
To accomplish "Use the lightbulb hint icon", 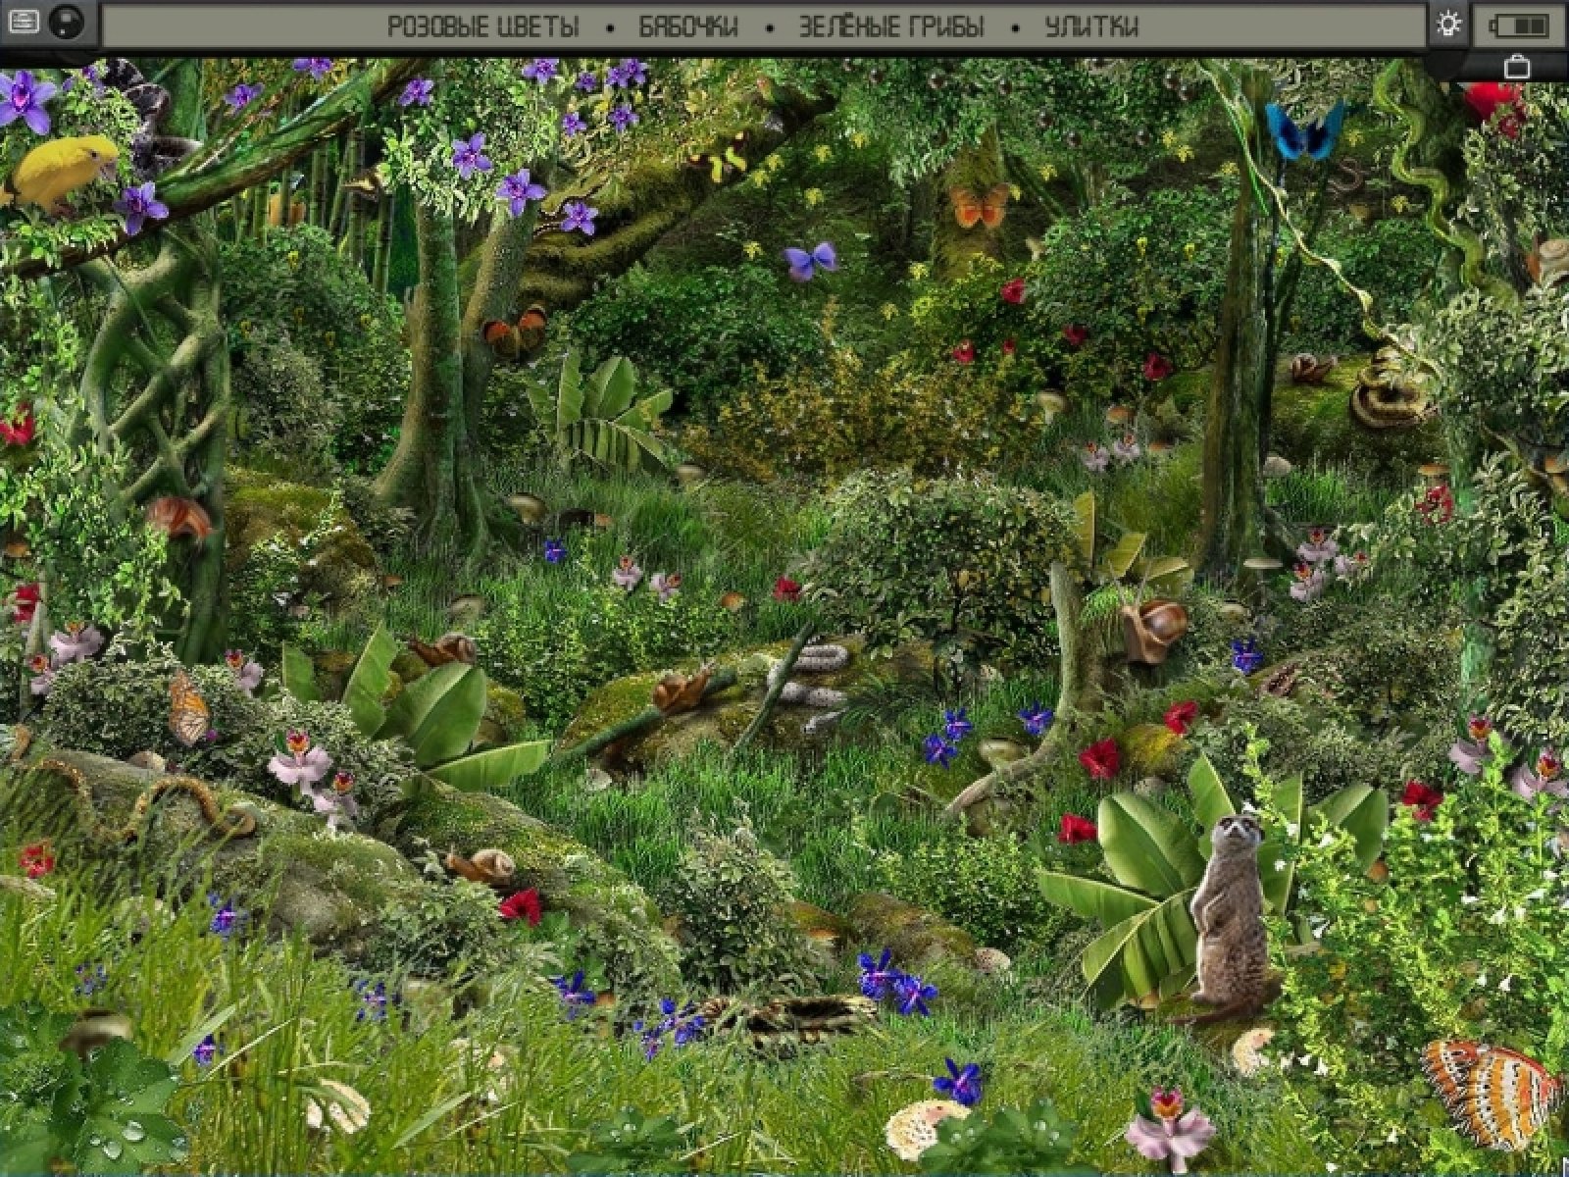I will tap(1448, 25).
